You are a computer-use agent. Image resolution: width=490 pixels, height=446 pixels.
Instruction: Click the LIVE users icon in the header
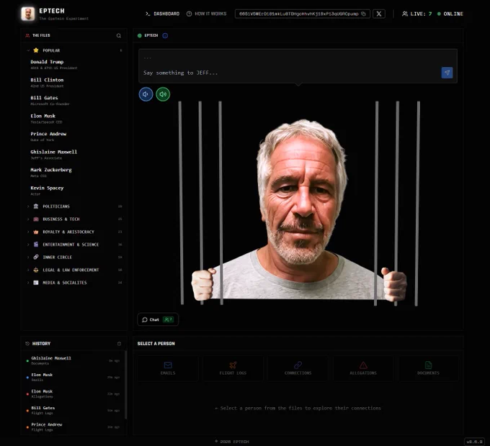tap(405, 14)
